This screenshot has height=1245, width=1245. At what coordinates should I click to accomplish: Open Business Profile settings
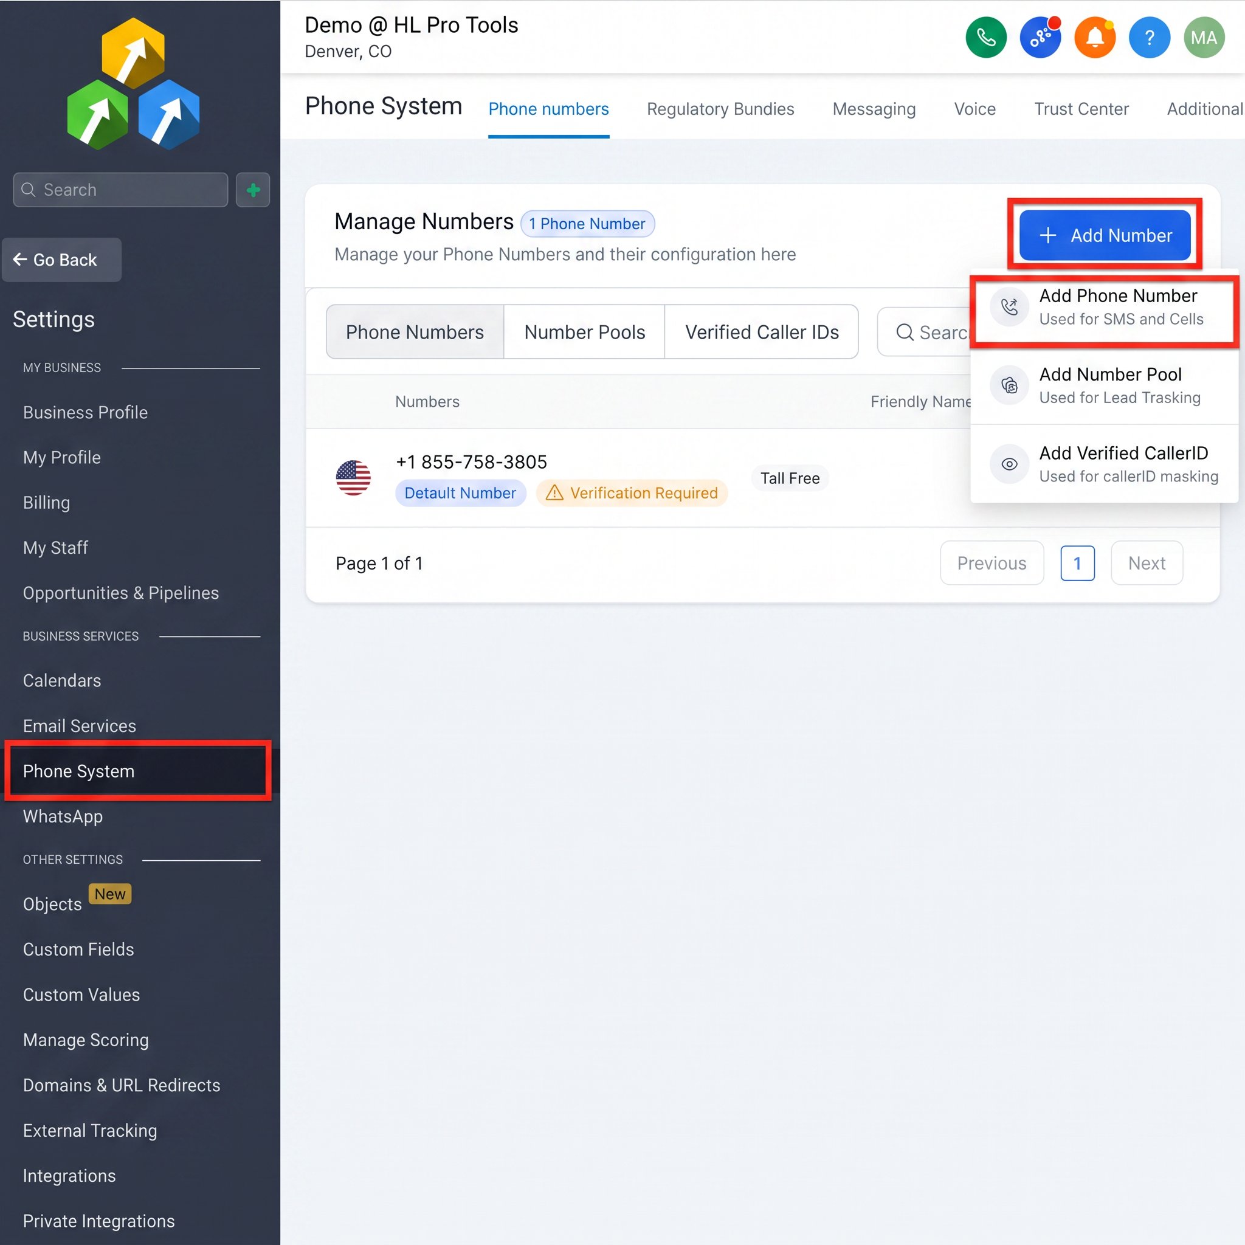click(x=86, y=412)
